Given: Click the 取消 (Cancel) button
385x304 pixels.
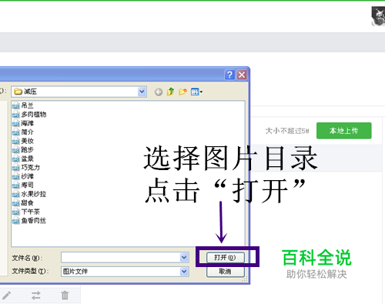Looking at the screenshot, I should (225, 272).
